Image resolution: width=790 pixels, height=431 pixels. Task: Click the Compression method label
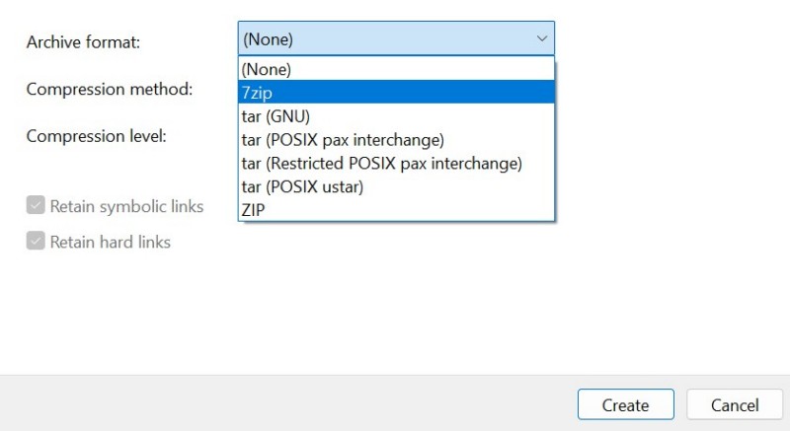(109, 89)
